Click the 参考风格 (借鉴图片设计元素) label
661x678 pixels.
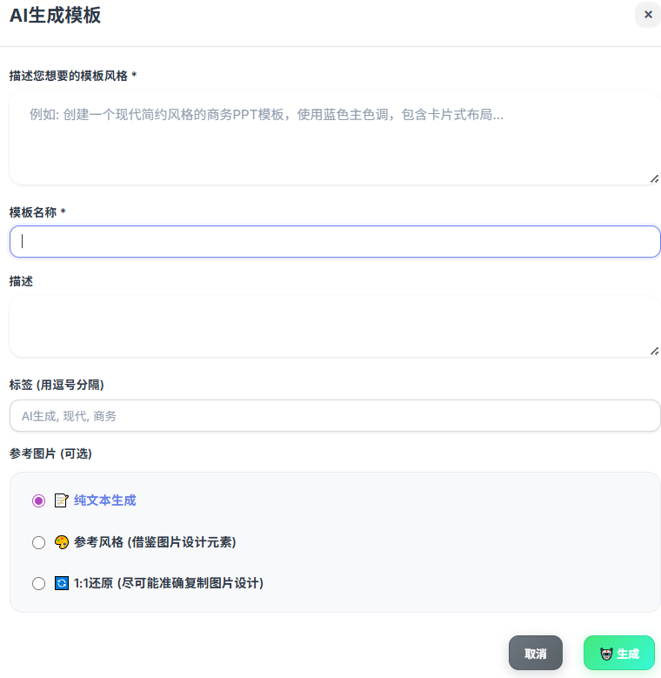click(x=155, y=542)
